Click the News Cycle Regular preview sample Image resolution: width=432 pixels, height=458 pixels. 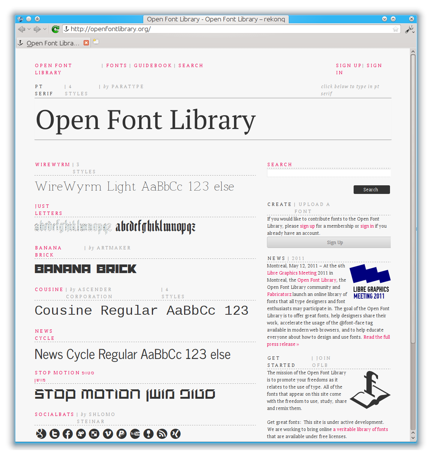132,354
